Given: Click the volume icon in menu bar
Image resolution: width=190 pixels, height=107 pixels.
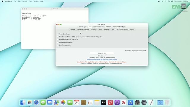Looking at the screenshot, I should point(159,1).
